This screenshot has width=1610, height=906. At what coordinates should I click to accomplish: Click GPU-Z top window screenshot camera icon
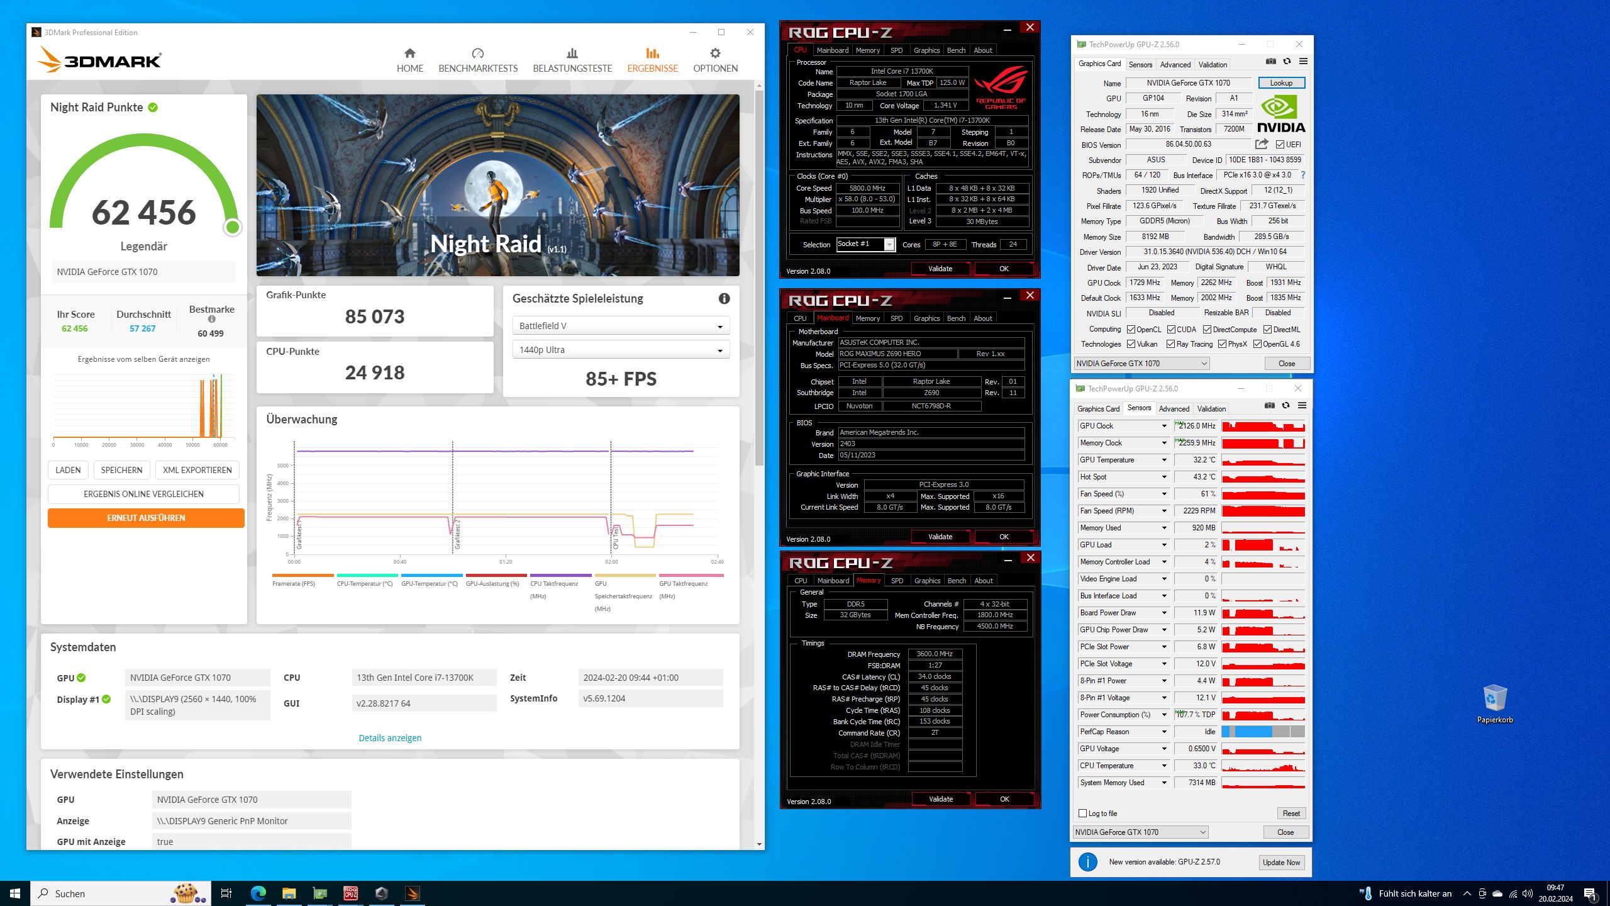[1271, 61]
